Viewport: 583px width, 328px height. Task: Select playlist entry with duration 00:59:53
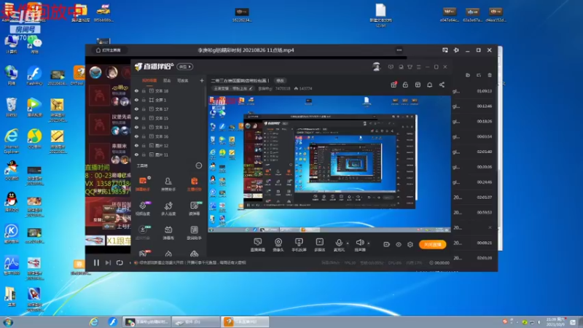[473, 213]
